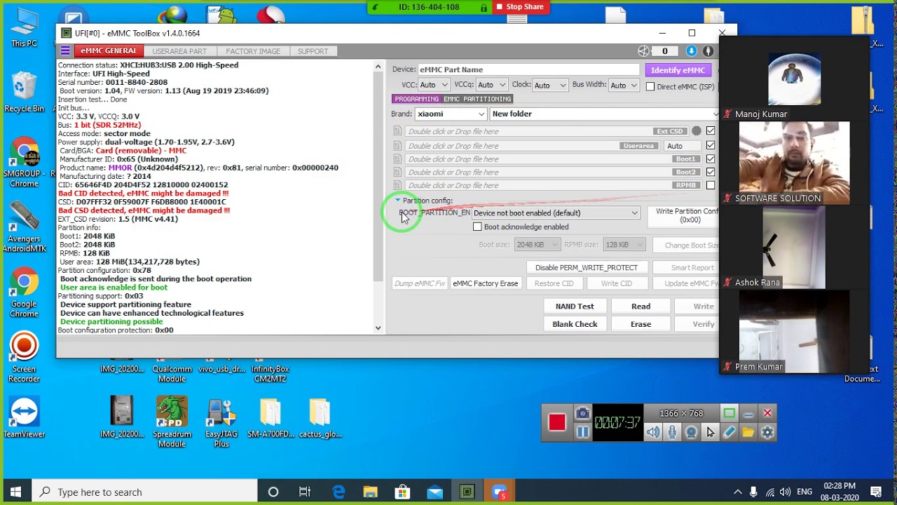
Task: Open the Brand dropdown showing xiaomi
Action: click(451, 114)
